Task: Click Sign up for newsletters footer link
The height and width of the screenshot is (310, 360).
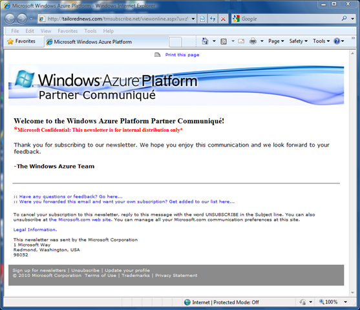Action: point(39,271)
